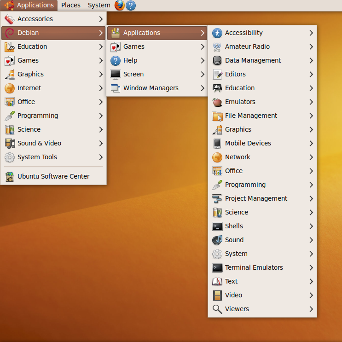342x342 pixels.
Task: Expand the Accessories submenu arrow
Action: click(x=101, y=19)
